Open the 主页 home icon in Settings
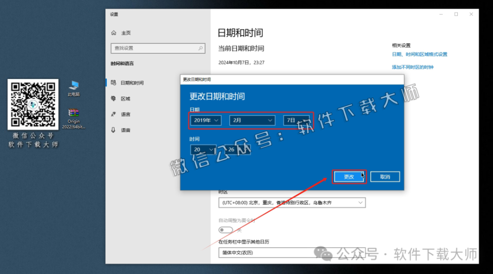 click(114, 33)
